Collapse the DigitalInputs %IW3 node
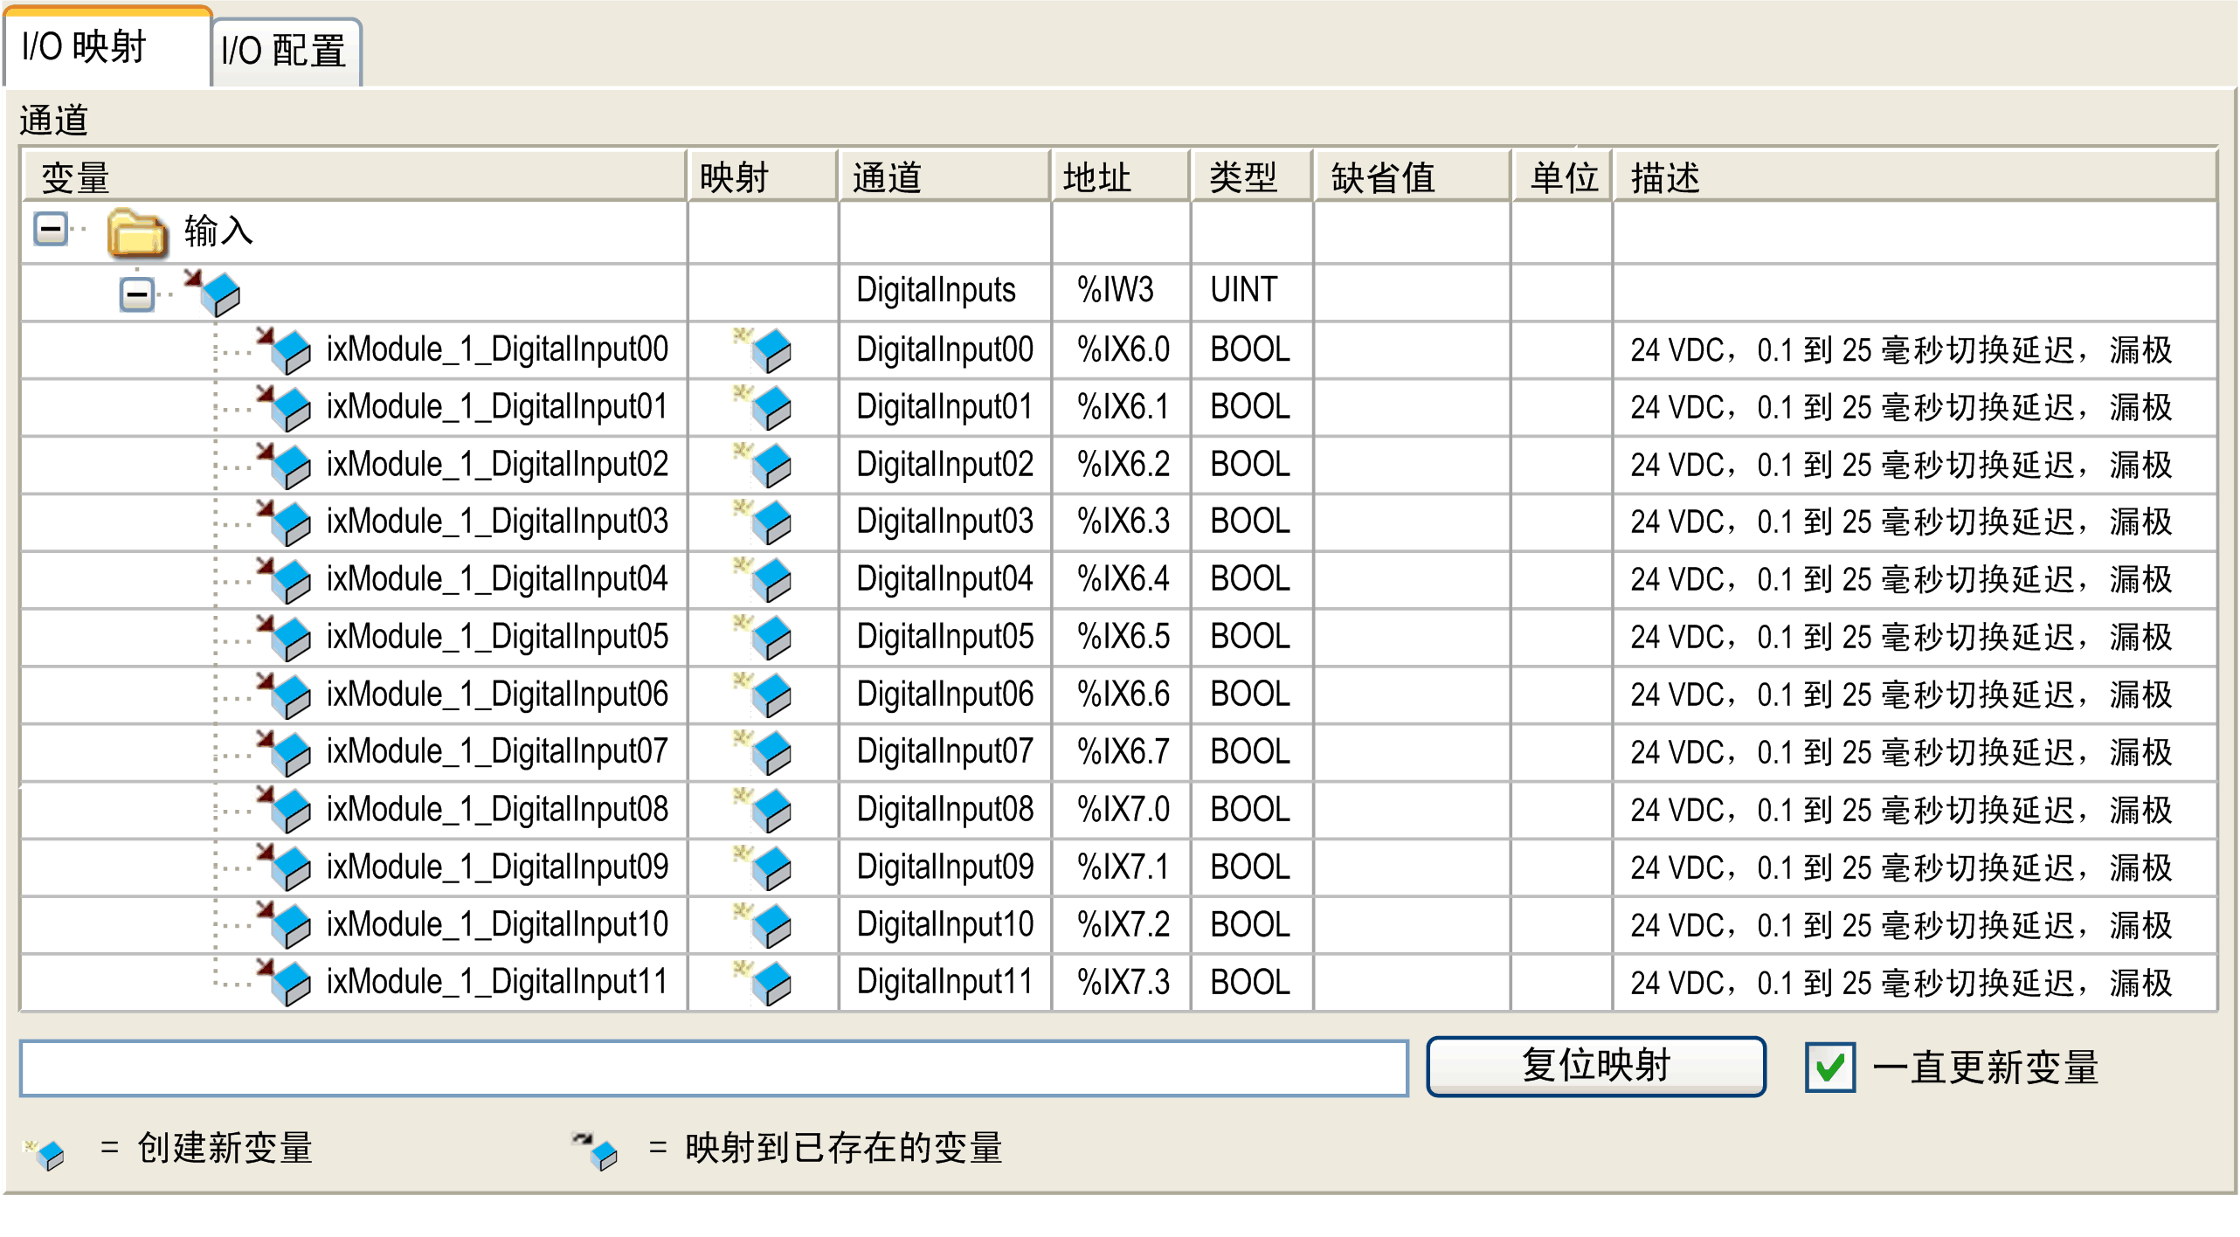The image size is (2240, 1237). pyautogui.click(x=136, y=294)
